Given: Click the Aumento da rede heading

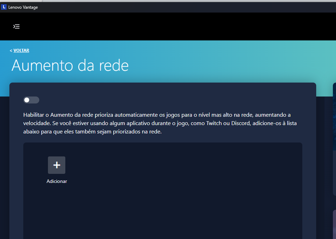Looking at the screenshot, I should [70, 65].
